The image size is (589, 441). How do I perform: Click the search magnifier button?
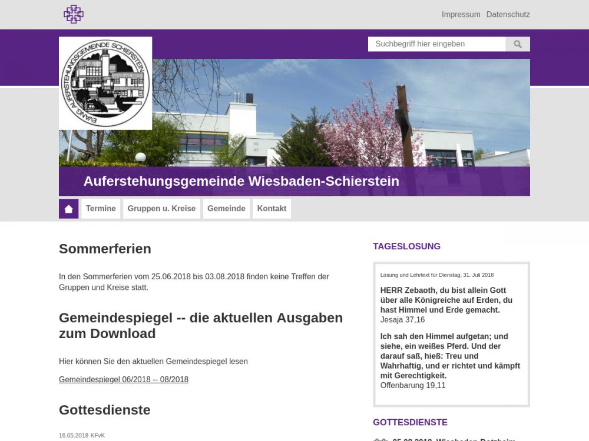click(x=518, y=44)
